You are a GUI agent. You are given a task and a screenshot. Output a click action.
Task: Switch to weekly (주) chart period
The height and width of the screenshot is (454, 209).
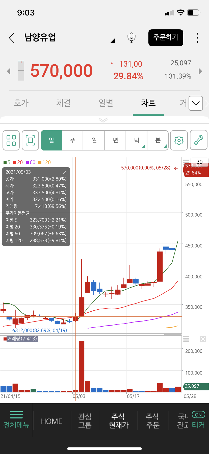click(73, 140)
